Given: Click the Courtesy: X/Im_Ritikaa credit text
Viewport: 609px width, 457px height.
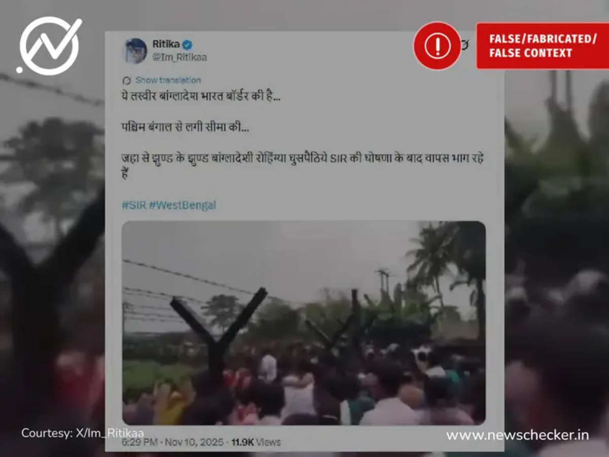Looking at the screenshot, I should pyautogui.click(x=82, y=433).
